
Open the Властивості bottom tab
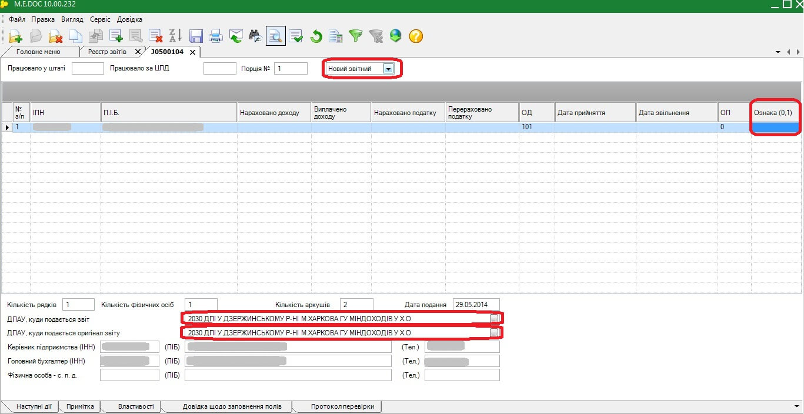point(136,406)
